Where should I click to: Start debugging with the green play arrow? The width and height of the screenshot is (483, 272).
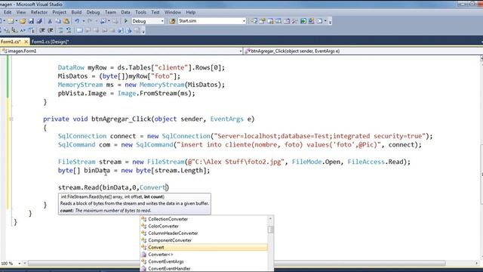126,21
